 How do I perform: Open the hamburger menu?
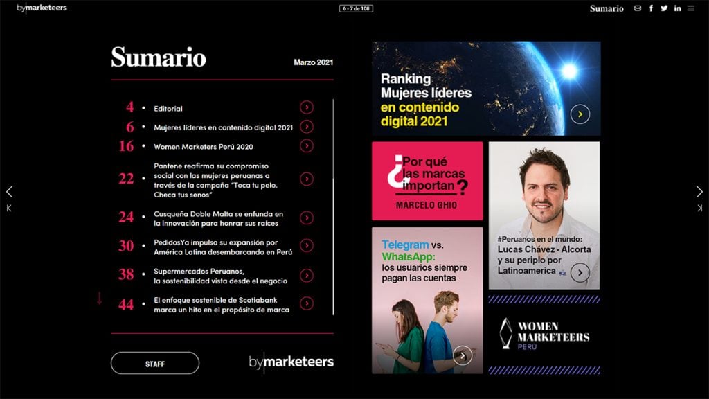(x=691, y=8)
